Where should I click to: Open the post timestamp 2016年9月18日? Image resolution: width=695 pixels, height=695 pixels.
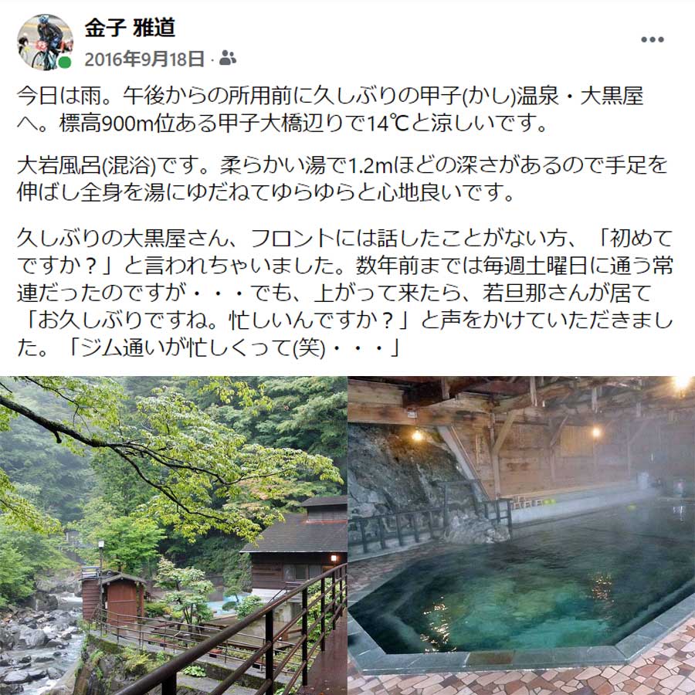[x=144, y=59]
